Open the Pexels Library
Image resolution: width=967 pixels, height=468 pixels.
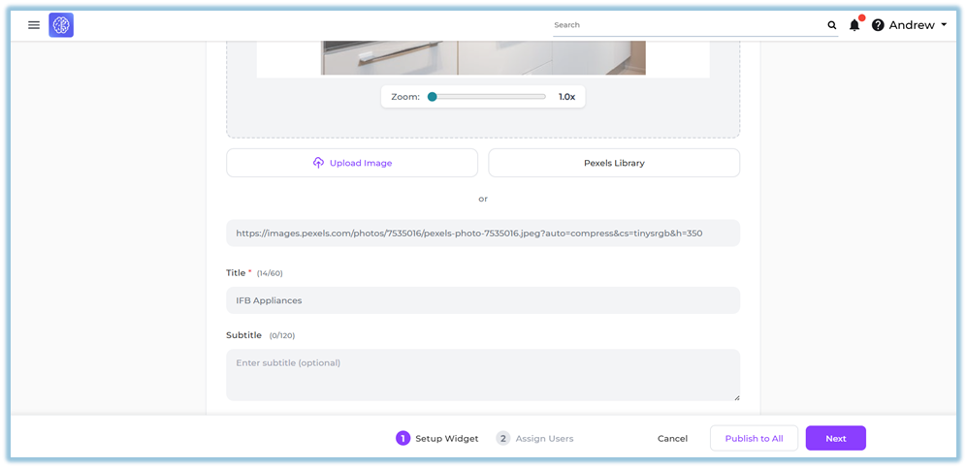pyautogui.click(x=614, y=163)
